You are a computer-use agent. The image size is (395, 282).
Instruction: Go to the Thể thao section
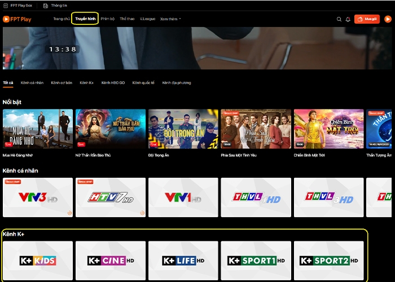coord(127,19)
